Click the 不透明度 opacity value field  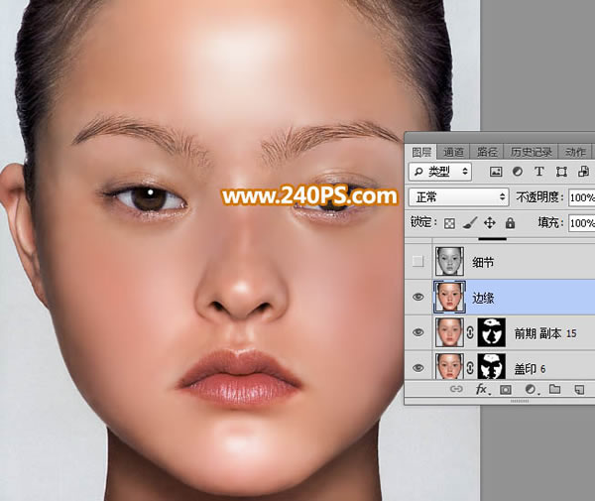pos(581,197)
